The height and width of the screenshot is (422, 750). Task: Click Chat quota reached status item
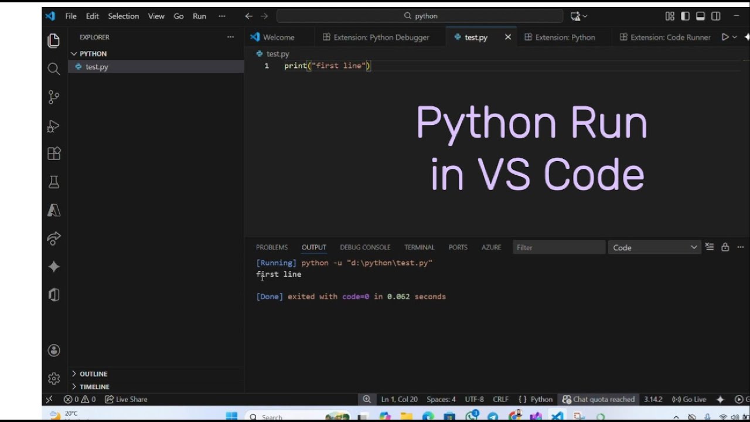click(x=598, y=399)
